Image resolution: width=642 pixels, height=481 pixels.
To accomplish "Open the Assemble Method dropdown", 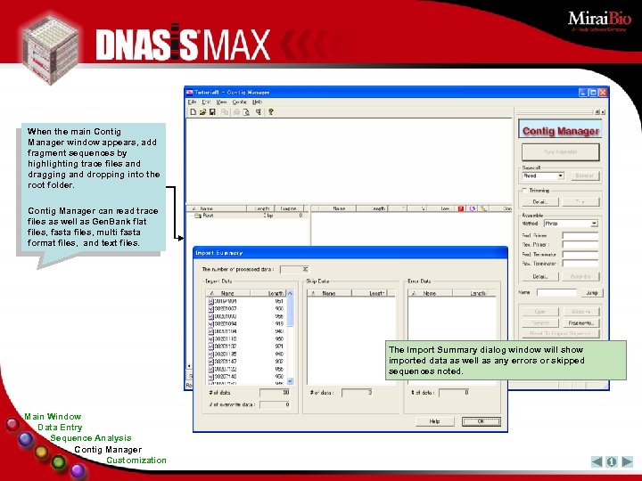I will pyautogui.click(x=594, y=224).
